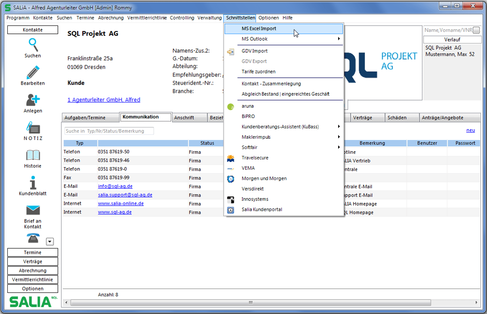487x314 pixels.
Task: Expand the Maklerimpuls submenu
Action: tap(284, 137)
